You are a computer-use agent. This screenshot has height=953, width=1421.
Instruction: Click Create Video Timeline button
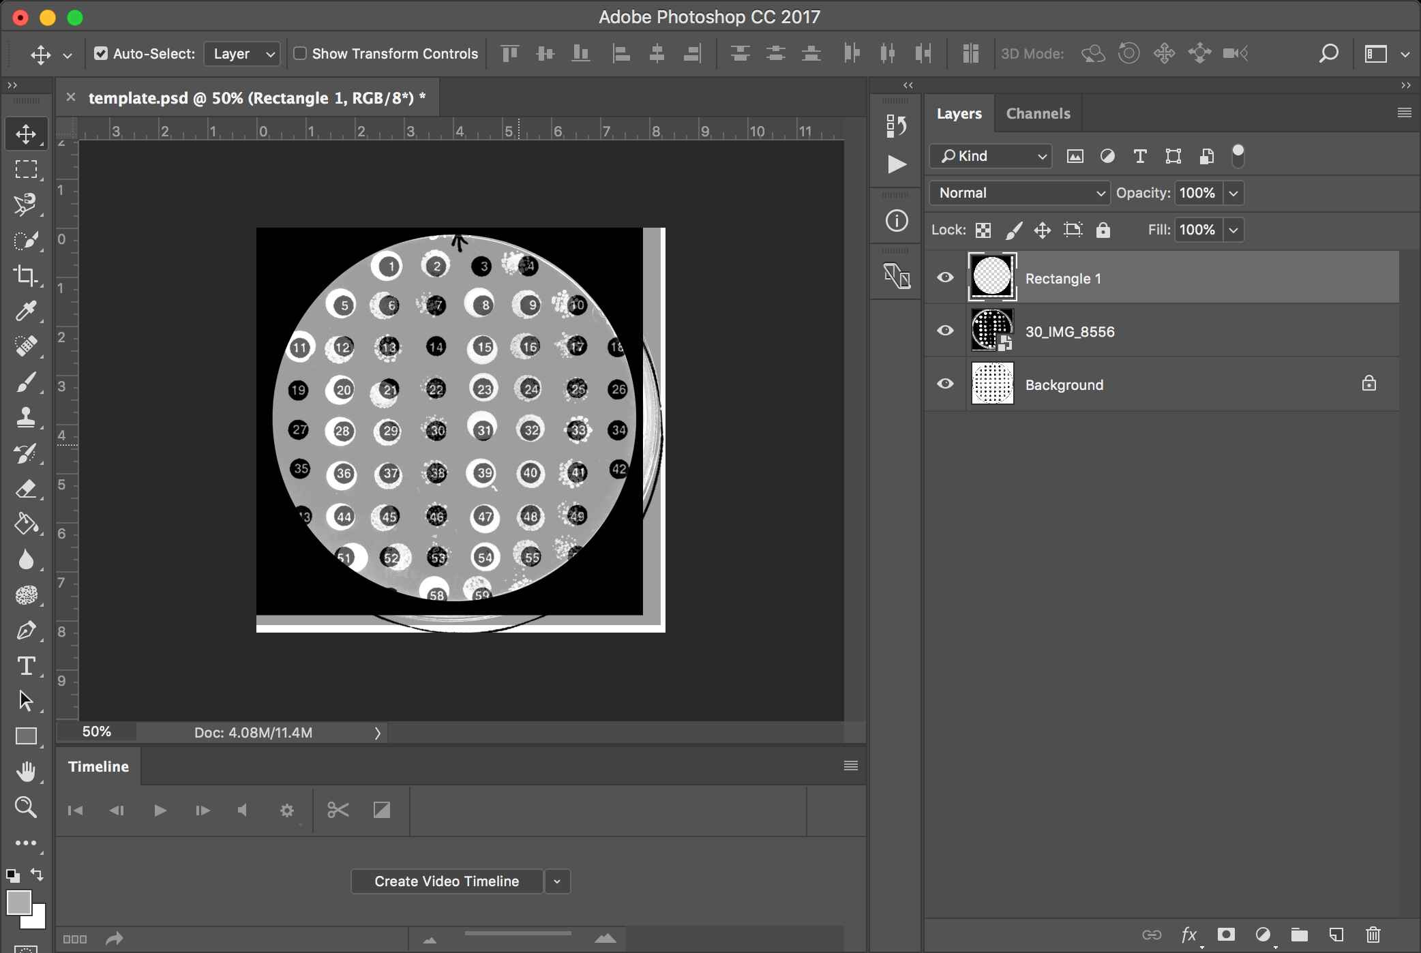pos(446,881)
